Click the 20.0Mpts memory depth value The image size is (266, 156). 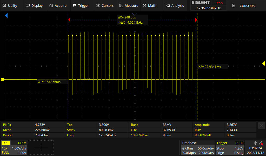pos(189,153)
